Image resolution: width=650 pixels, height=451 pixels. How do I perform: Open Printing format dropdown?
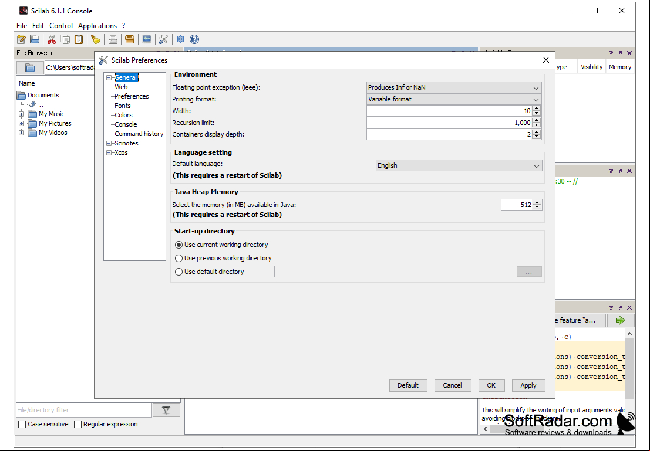click(454, 99)
